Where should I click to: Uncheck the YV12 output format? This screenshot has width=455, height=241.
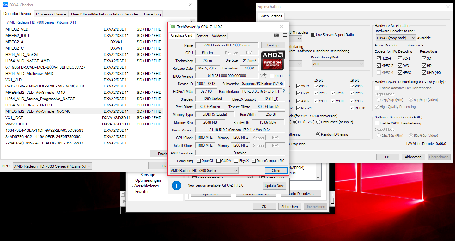click(x=299, y=86)
